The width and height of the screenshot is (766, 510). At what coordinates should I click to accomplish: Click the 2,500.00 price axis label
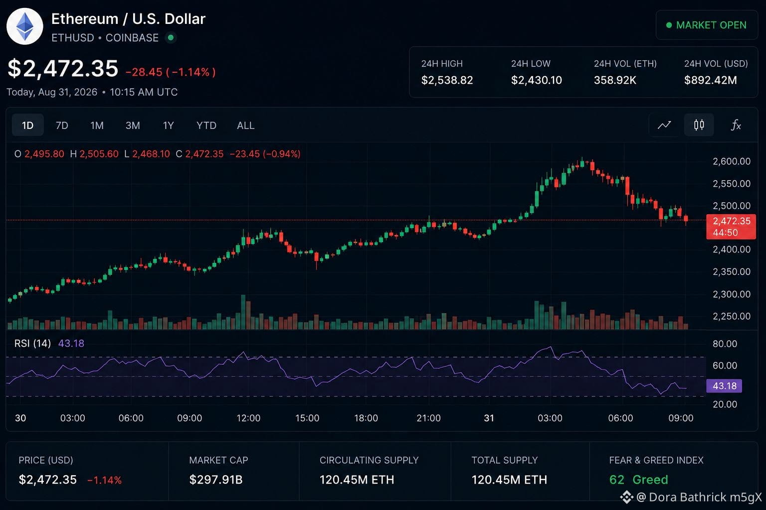[732, 206]
